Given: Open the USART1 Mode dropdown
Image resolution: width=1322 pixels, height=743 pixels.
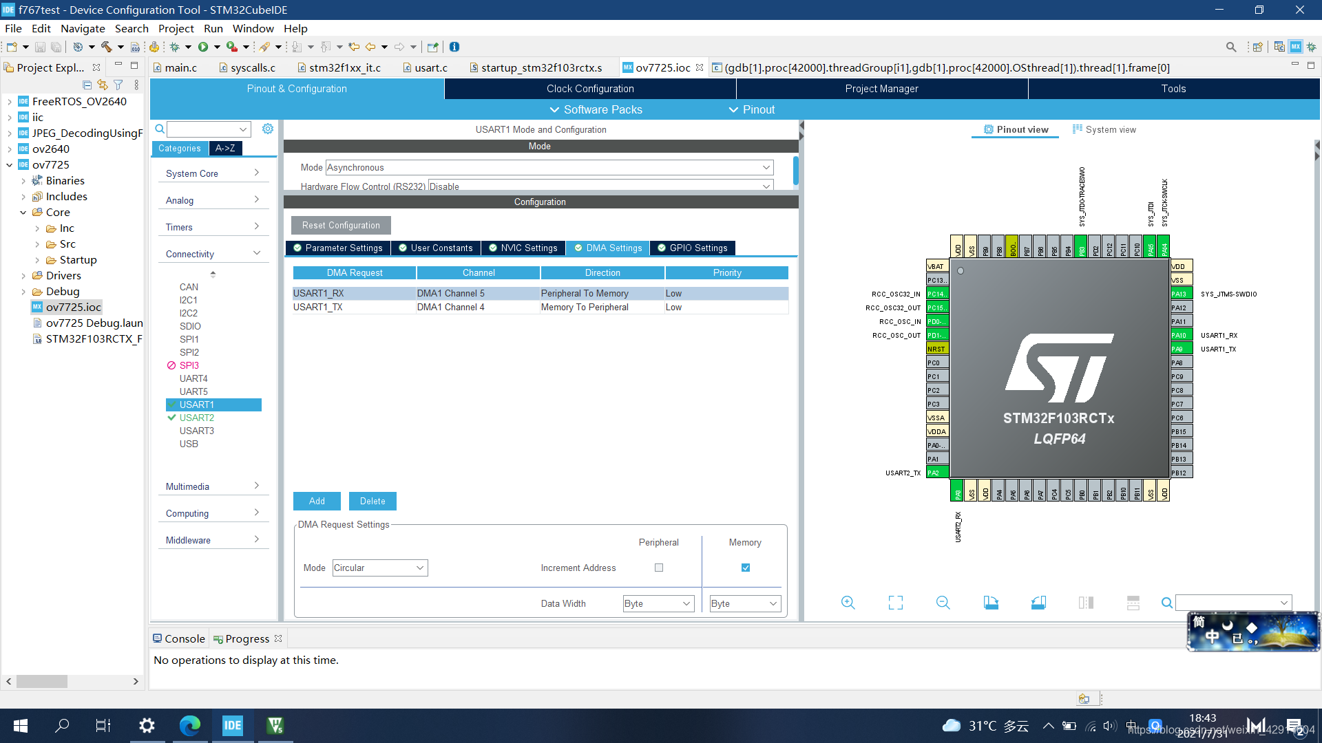Looking at the screenshot, I should [549, 167].
